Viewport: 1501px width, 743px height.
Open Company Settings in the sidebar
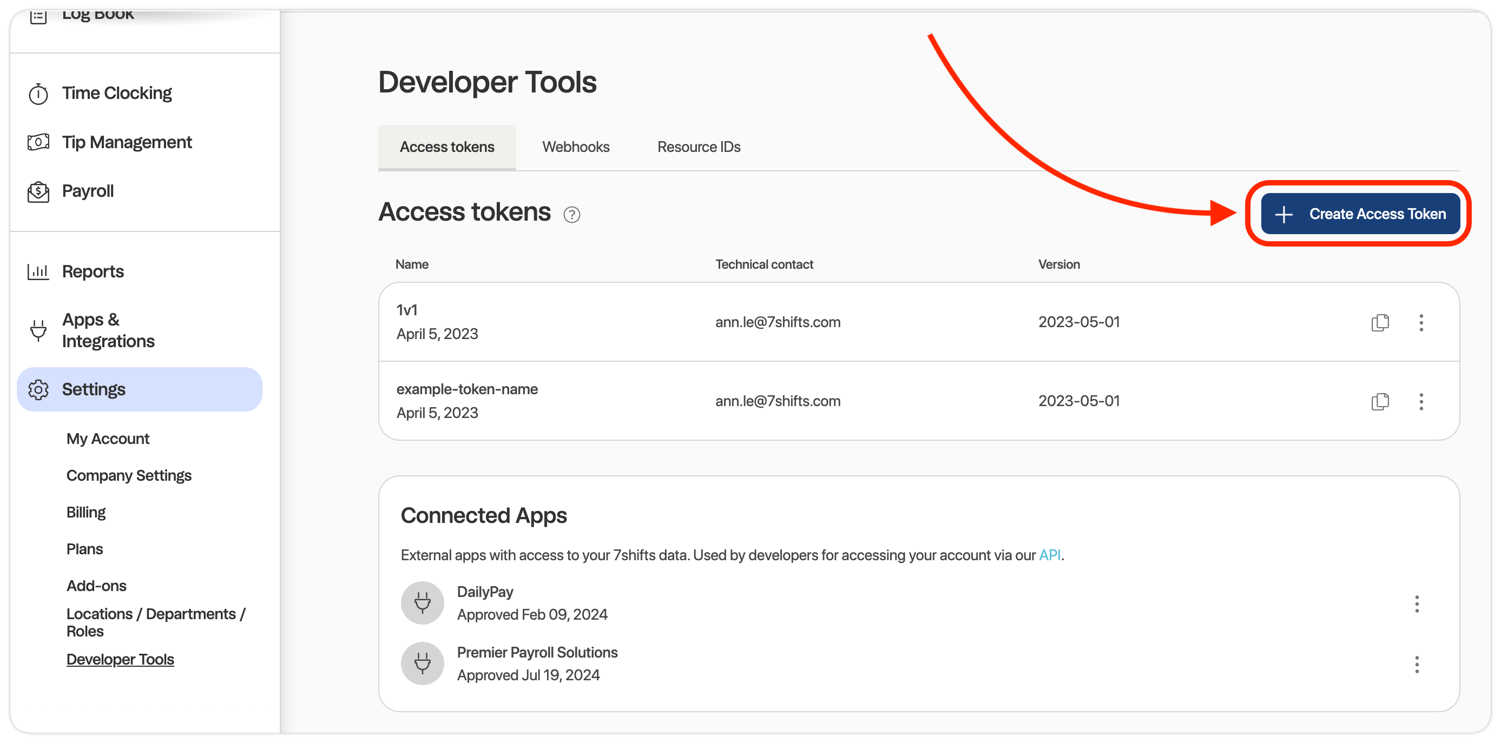[x=129, y=475]
